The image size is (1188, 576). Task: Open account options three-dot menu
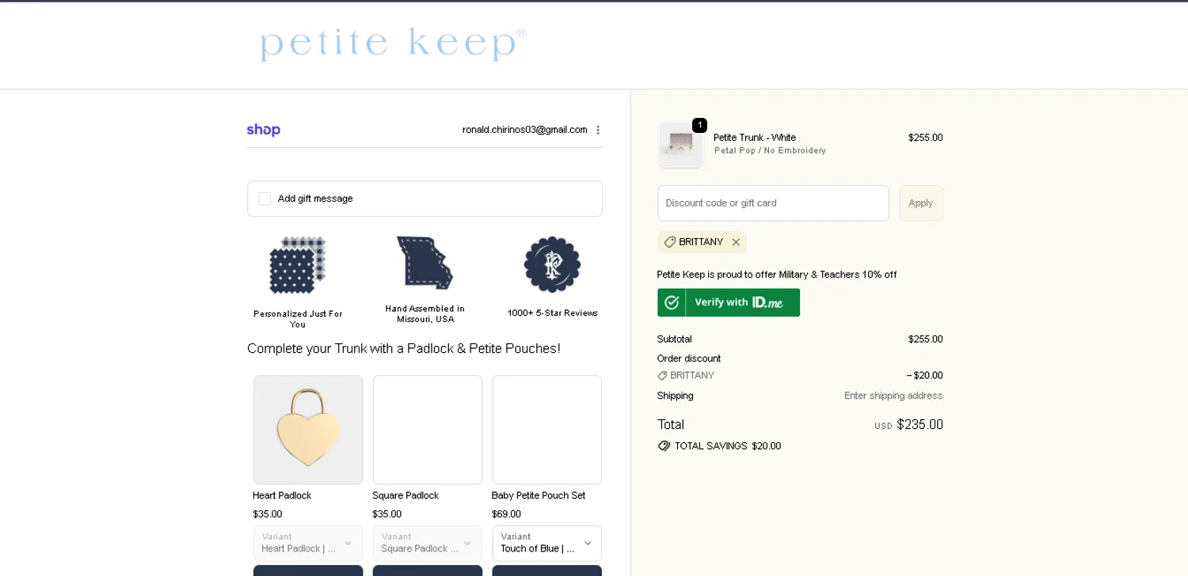click(x=598, y=130)
